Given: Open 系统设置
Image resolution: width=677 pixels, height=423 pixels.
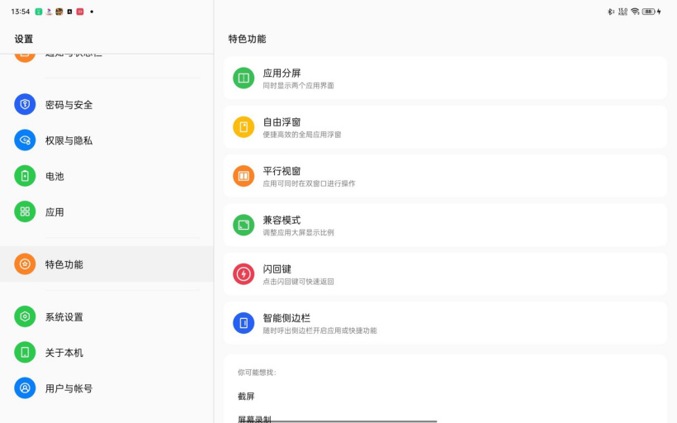Looking at the screenshot, I should pos(107,316).
